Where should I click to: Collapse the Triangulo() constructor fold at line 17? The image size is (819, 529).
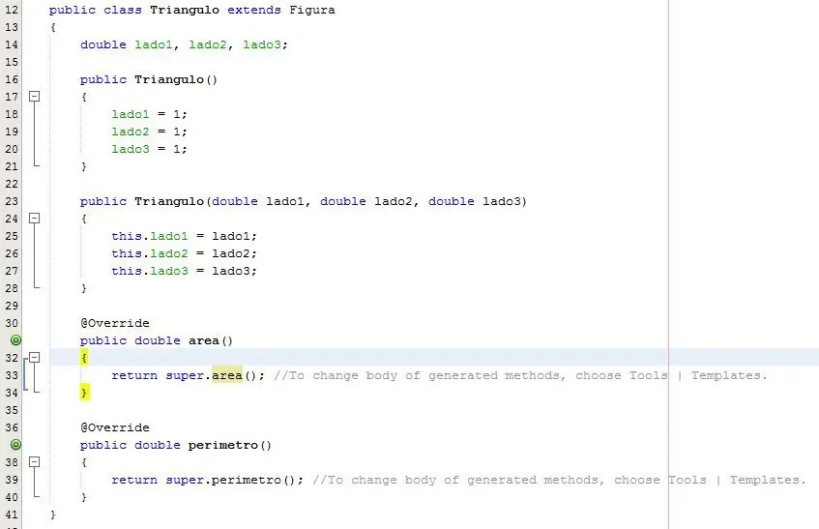pyautogui.click(x=34, y=96)
